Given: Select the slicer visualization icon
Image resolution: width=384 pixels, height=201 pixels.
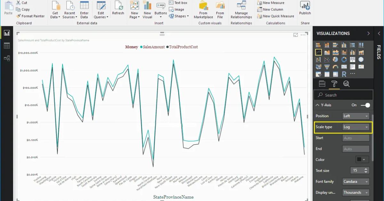Looking at the screenshot, I should pos(318,74).
